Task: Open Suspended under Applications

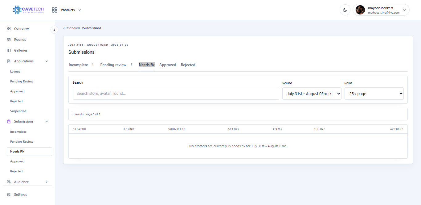Action: coord(18,111)
